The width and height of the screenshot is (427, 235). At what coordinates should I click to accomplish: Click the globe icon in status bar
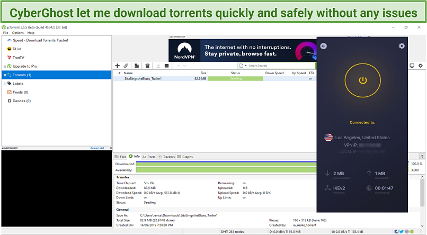(406, 231)
